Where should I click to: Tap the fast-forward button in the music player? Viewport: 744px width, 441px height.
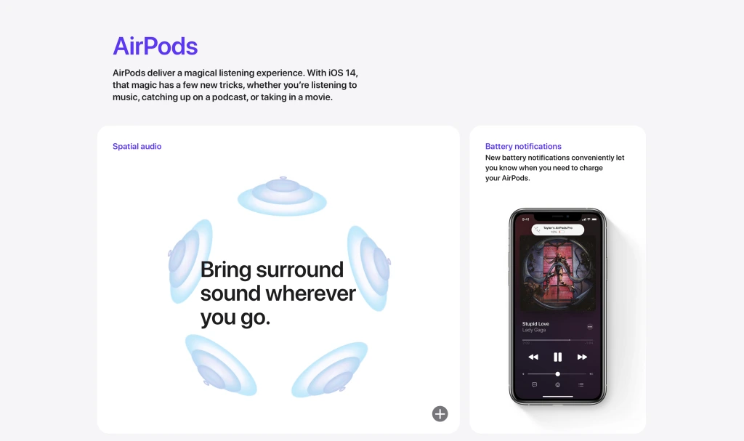coord(582,357)
